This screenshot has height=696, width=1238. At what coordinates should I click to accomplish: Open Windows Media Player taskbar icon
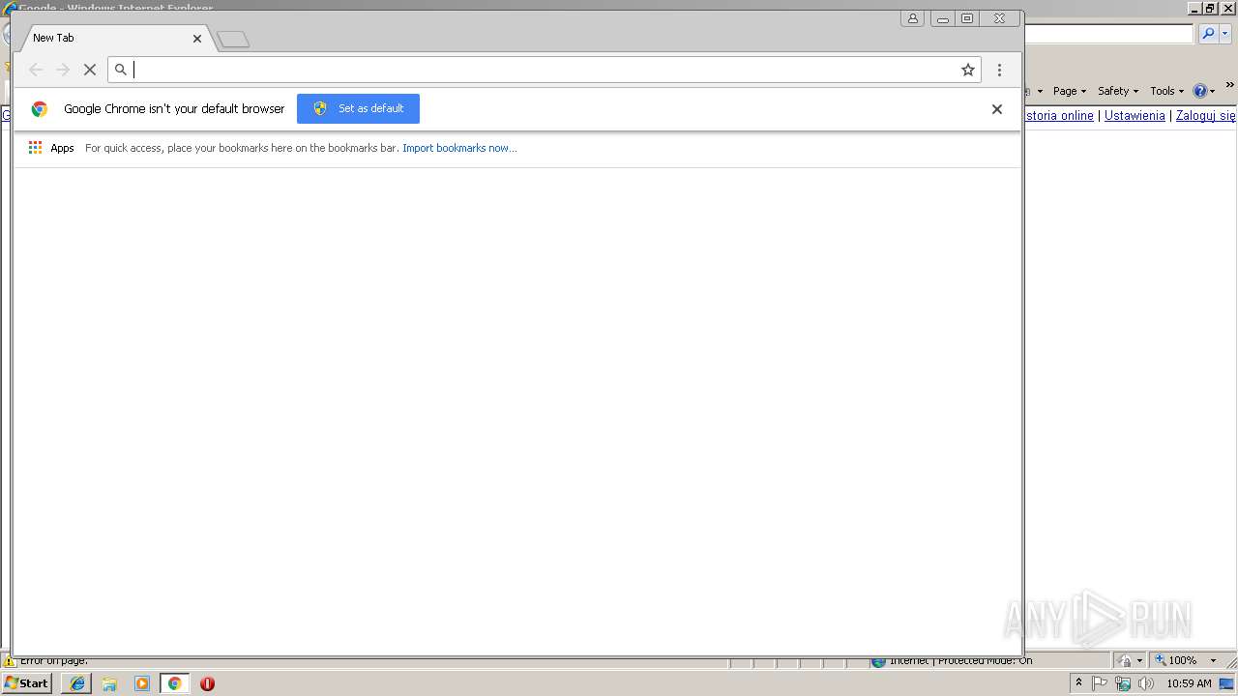pos(142,683)
